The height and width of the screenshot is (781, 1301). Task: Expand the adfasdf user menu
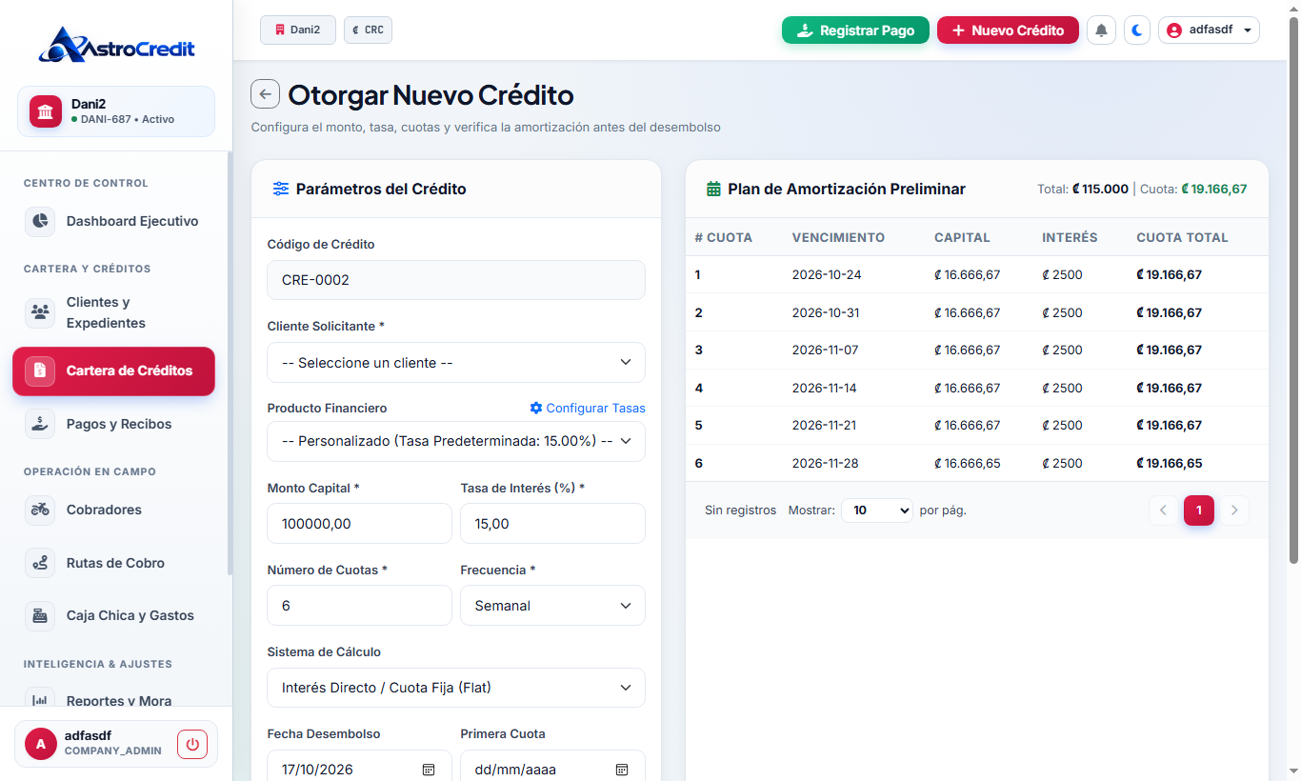(x=1209, y=30)
